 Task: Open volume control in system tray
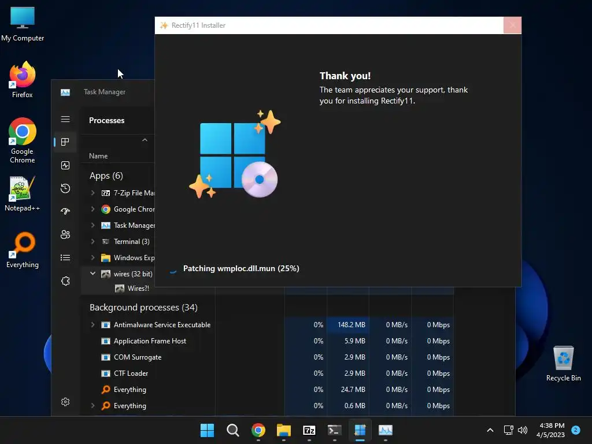click(x=523, y=430)
